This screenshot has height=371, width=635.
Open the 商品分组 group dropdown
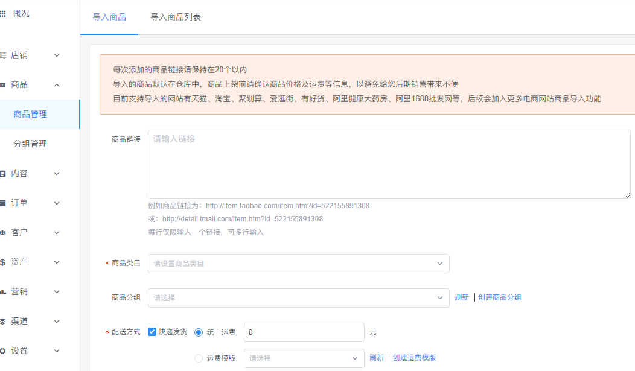click(x=298, y=298)
